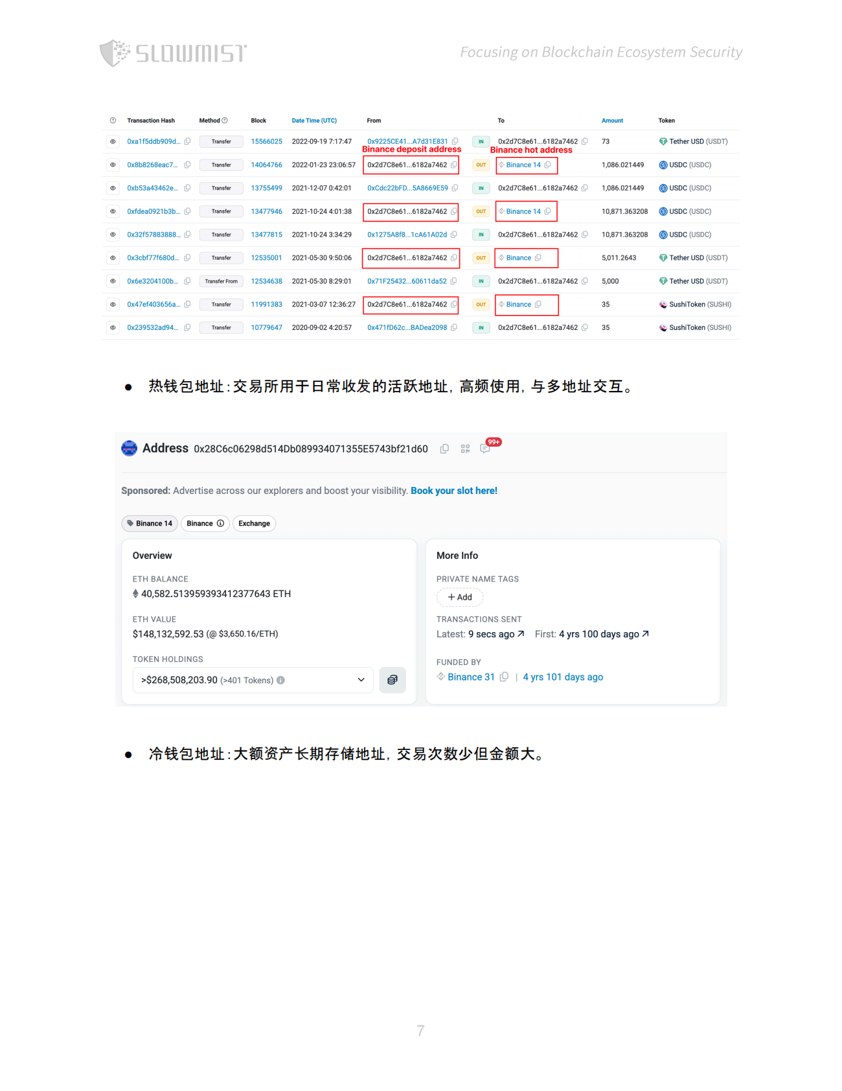This screenshot has width=842, height=1091.
Task: Copy transaction hash 0x3cbf77f680d
Action: pos(187,258)
